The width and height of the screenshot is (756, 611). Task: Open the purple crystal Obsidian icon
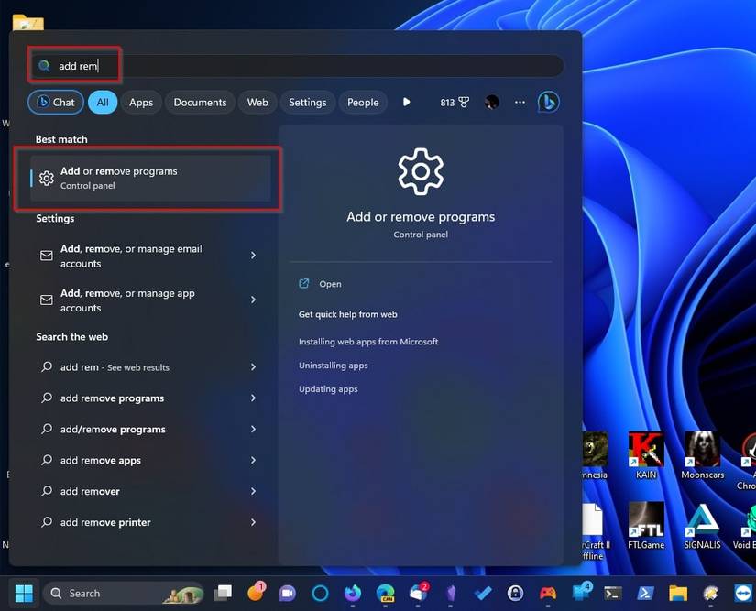click(x=451, y=594)
